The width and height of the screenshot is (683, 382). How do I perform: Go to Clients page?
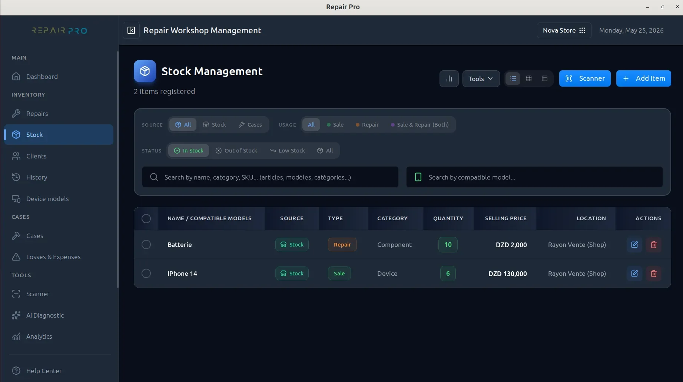pyautogui.click(x=59, y=156)
